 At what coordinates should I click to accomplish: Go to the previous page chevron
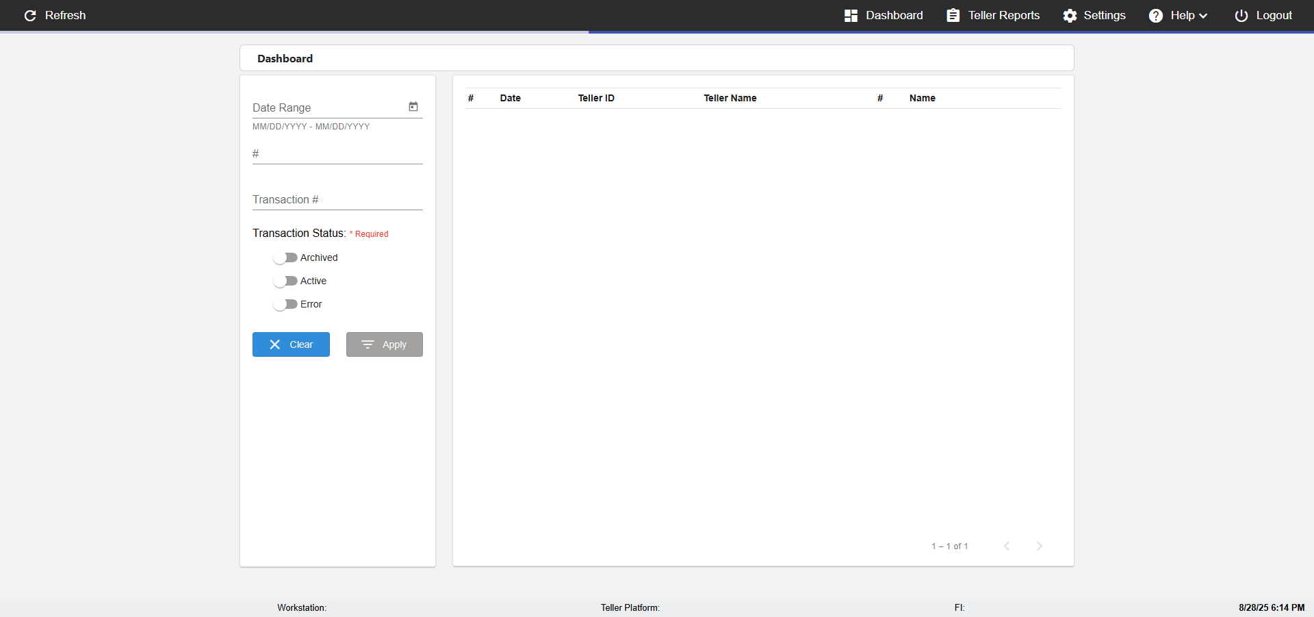point(1007,546)
